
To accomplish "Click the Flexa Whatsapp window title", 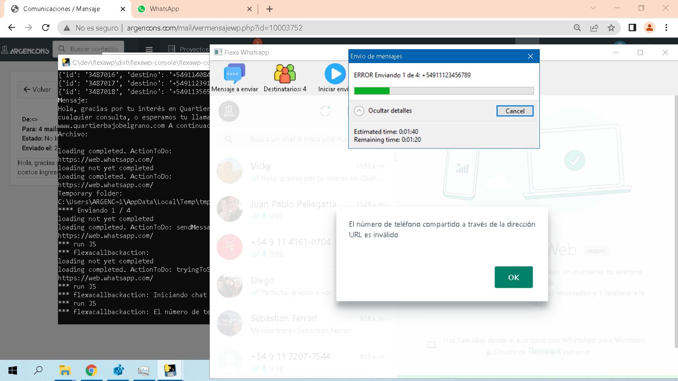I will coord(246,52).
